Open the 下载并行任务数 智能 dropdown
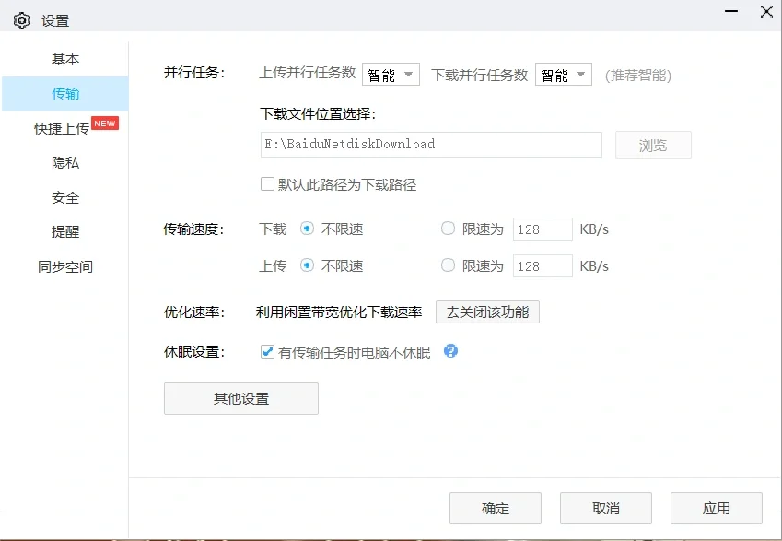This screenshot has height=541, width=782. click(x=563, y=75)
